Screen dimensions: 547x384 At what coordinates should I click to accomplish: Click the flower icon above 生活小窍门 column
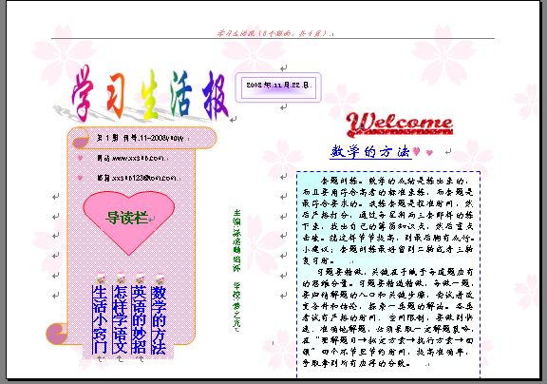[x=101, y=278]
